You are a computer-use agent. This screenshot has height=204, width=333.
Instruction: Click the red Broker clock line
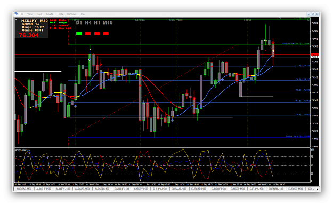(x=59, y=20)
